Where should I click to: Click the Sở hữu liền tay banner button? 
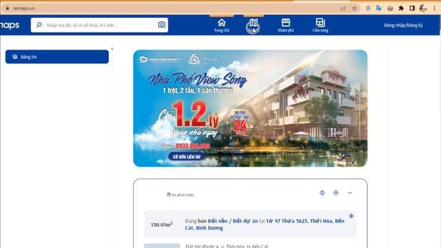[x=187, y=156]
